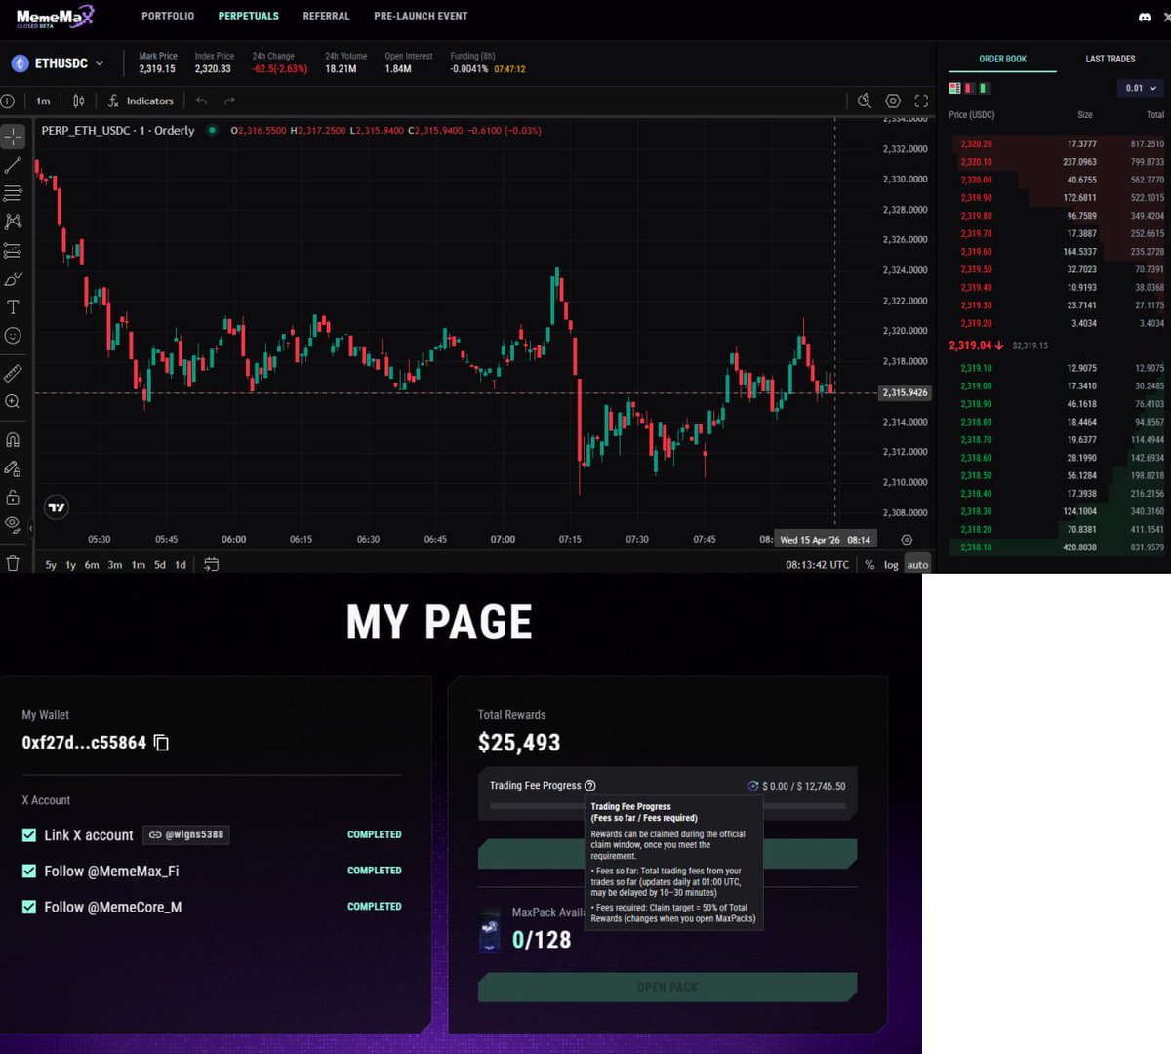Viewport: 1171px width, 1054px height.
Task: Set chart range to 6m
Action: pos(92,565)
